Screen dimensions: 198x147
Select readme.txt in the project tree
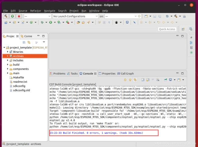(x=20, y=82)
